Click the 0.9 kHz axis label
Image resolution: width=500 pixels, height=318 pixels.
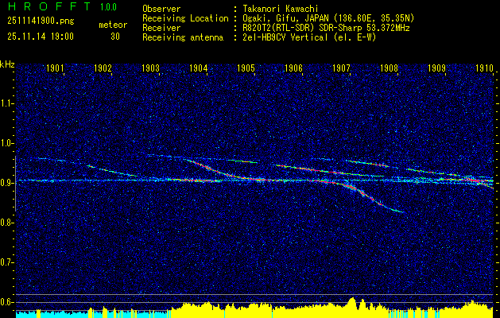pyautogui.click(x=6, y=183)
